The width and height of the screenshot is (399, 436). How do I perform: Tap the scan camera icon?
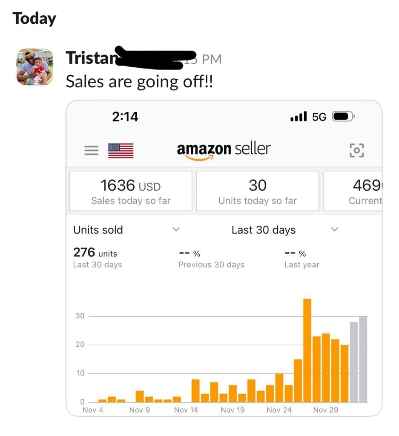[356, 150]
